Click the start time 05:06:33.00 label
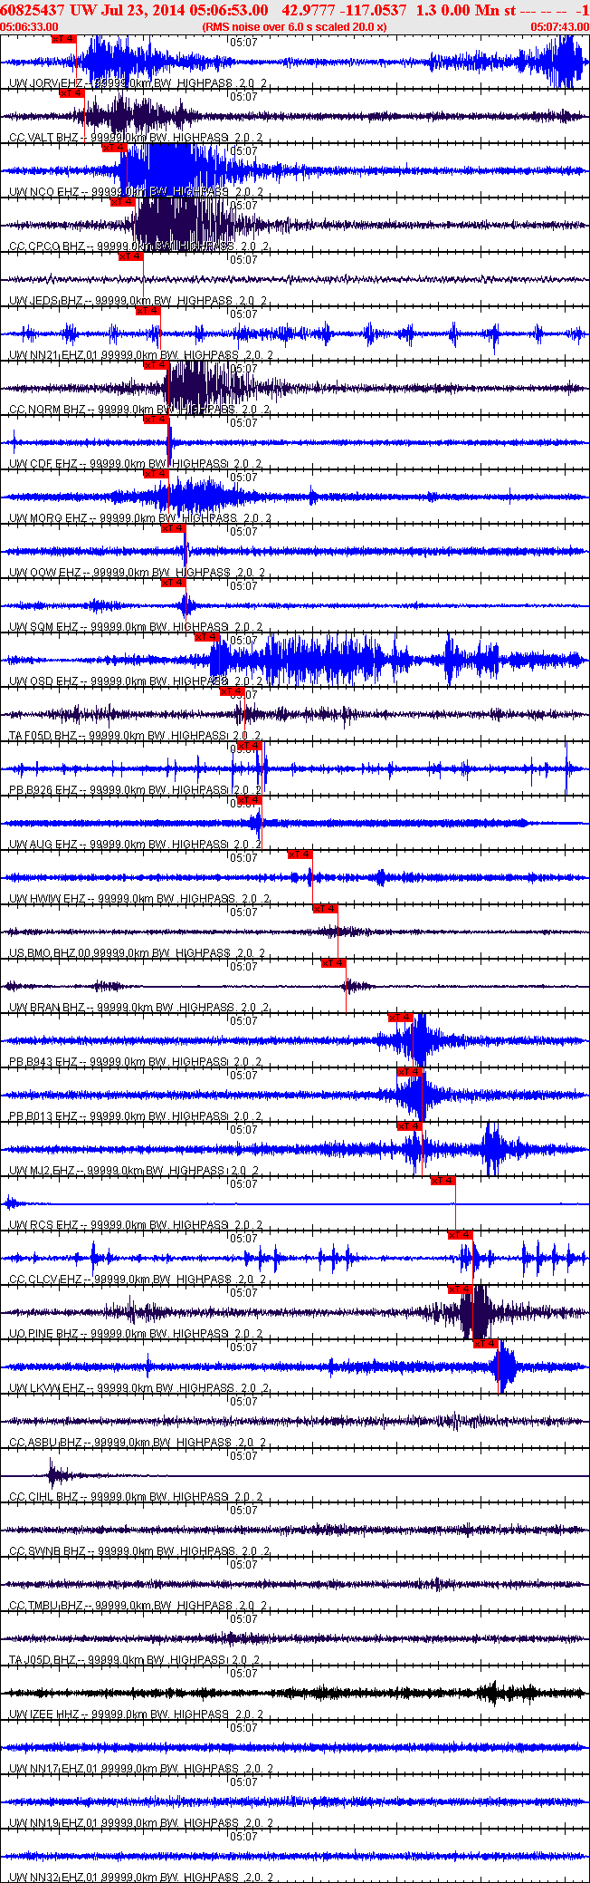Screen dimensions: 590x1883 tap(30, 27)
